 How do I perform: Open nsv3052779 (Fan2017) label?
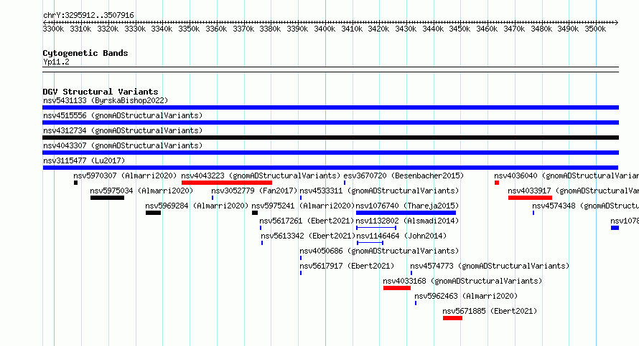click(254, 191)
